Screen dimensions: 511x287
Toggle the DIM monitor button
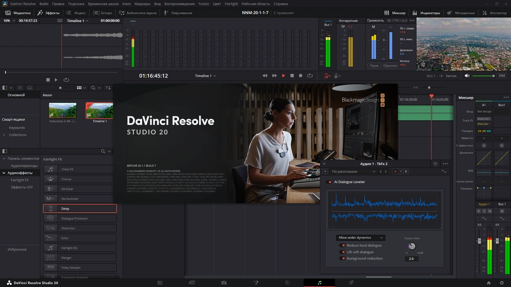502,76
